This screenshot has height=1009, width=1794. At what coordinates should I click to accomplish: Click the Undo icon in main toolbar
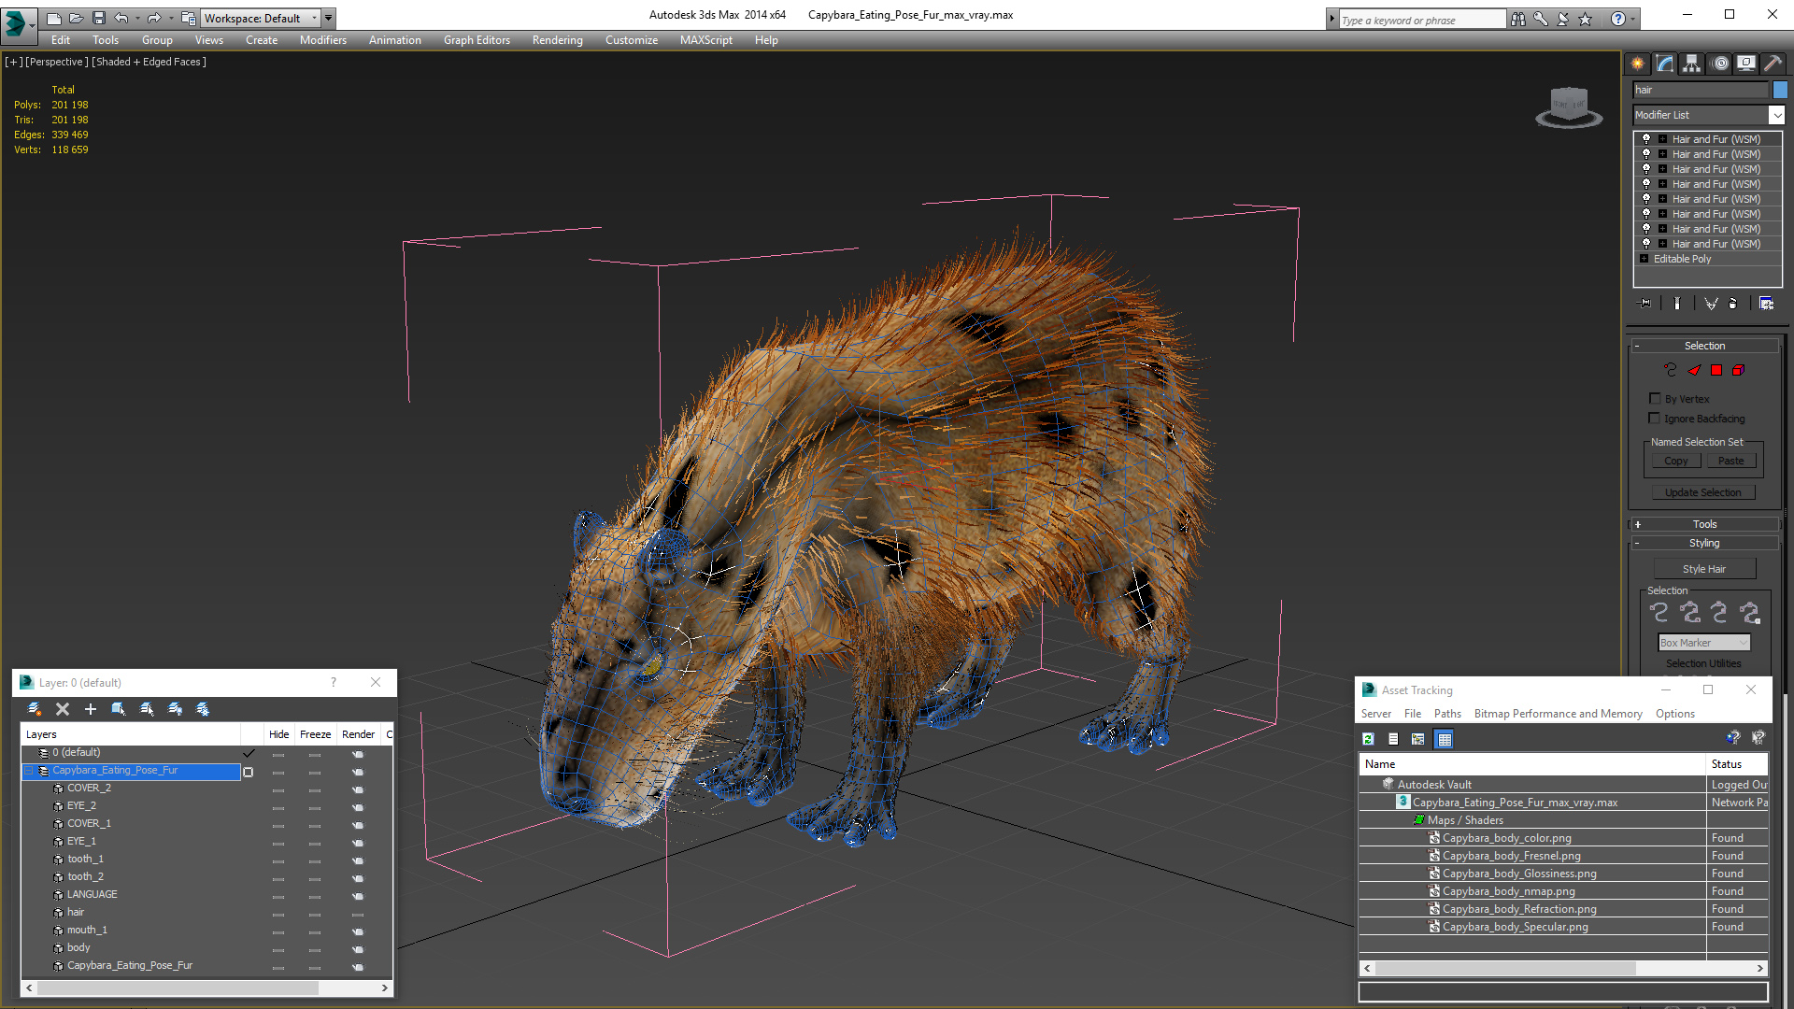(124, 17)
